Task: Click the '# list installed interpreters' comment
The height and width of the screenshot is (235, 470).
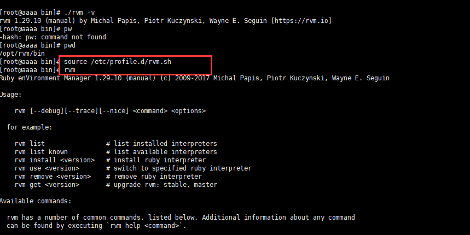Action: point(161,144)
